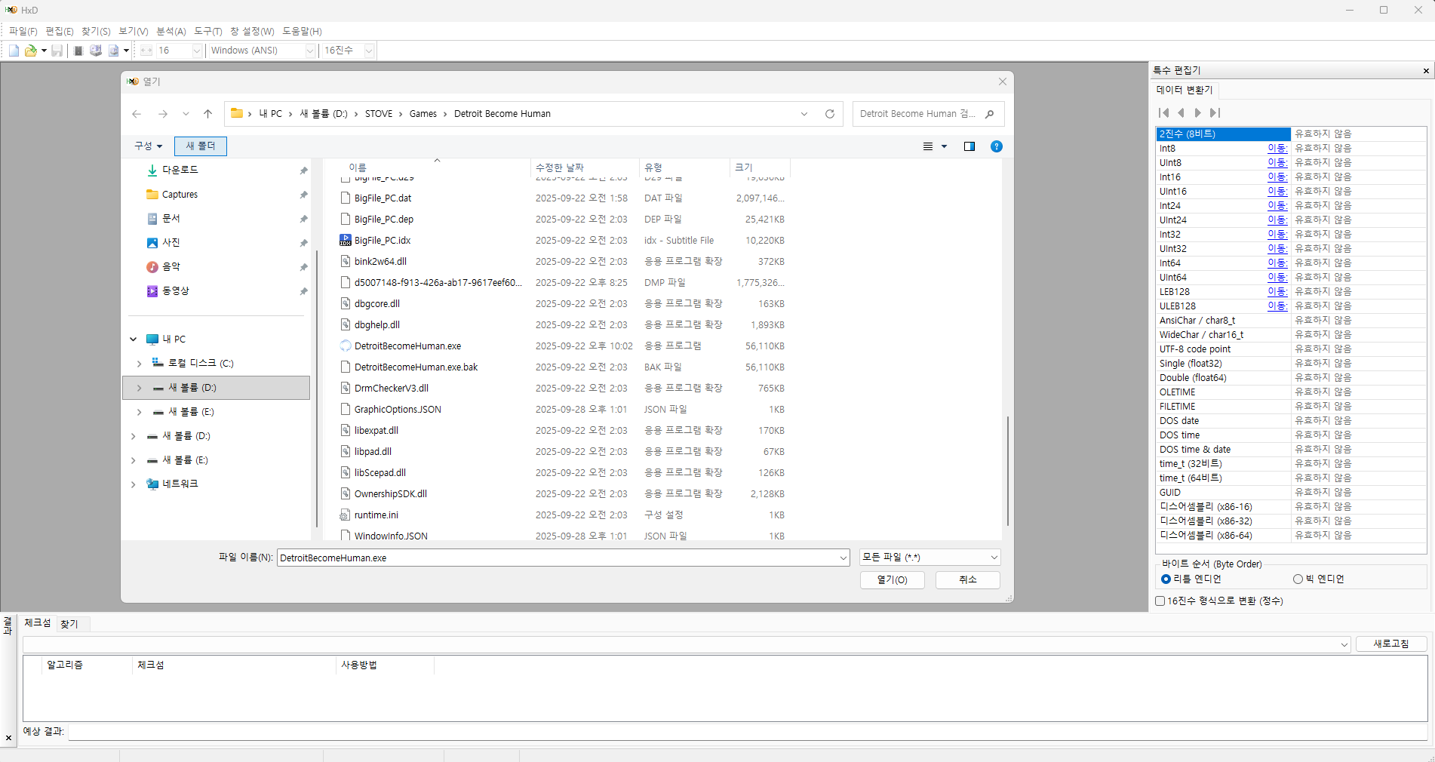
Task: Click the Open disk toolbar icon
Action: pyautogui.click(x=96, y=51)
